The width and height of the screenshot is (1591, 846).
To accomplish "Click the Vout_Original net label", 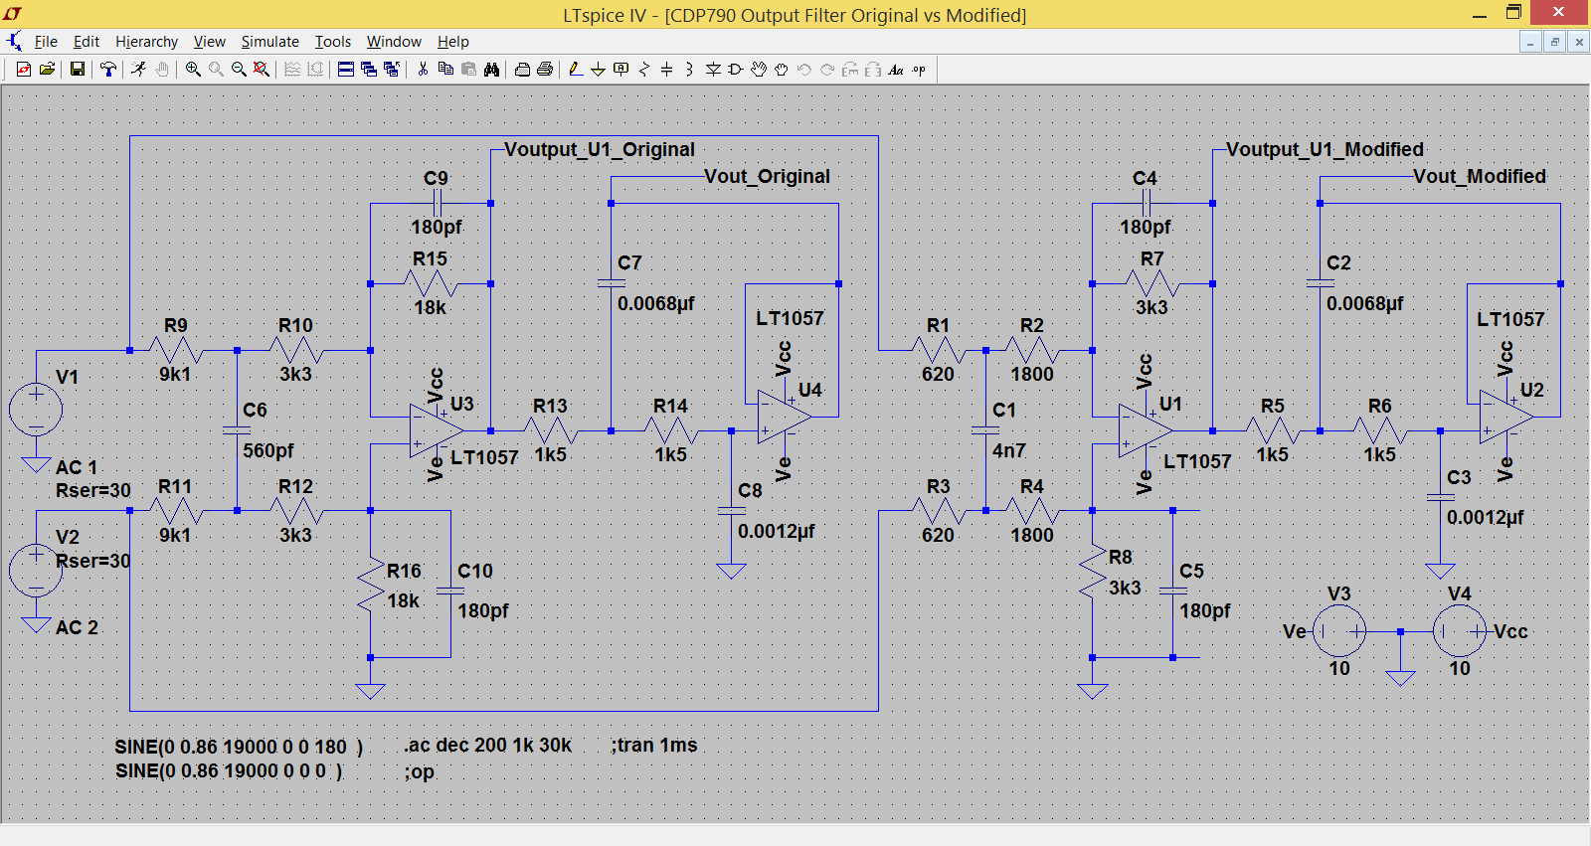I will coord(767,177).
